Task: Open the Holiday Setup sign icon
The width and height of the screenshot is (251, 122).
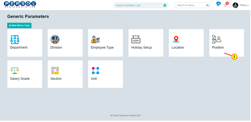Action: (x=136, y=39)
